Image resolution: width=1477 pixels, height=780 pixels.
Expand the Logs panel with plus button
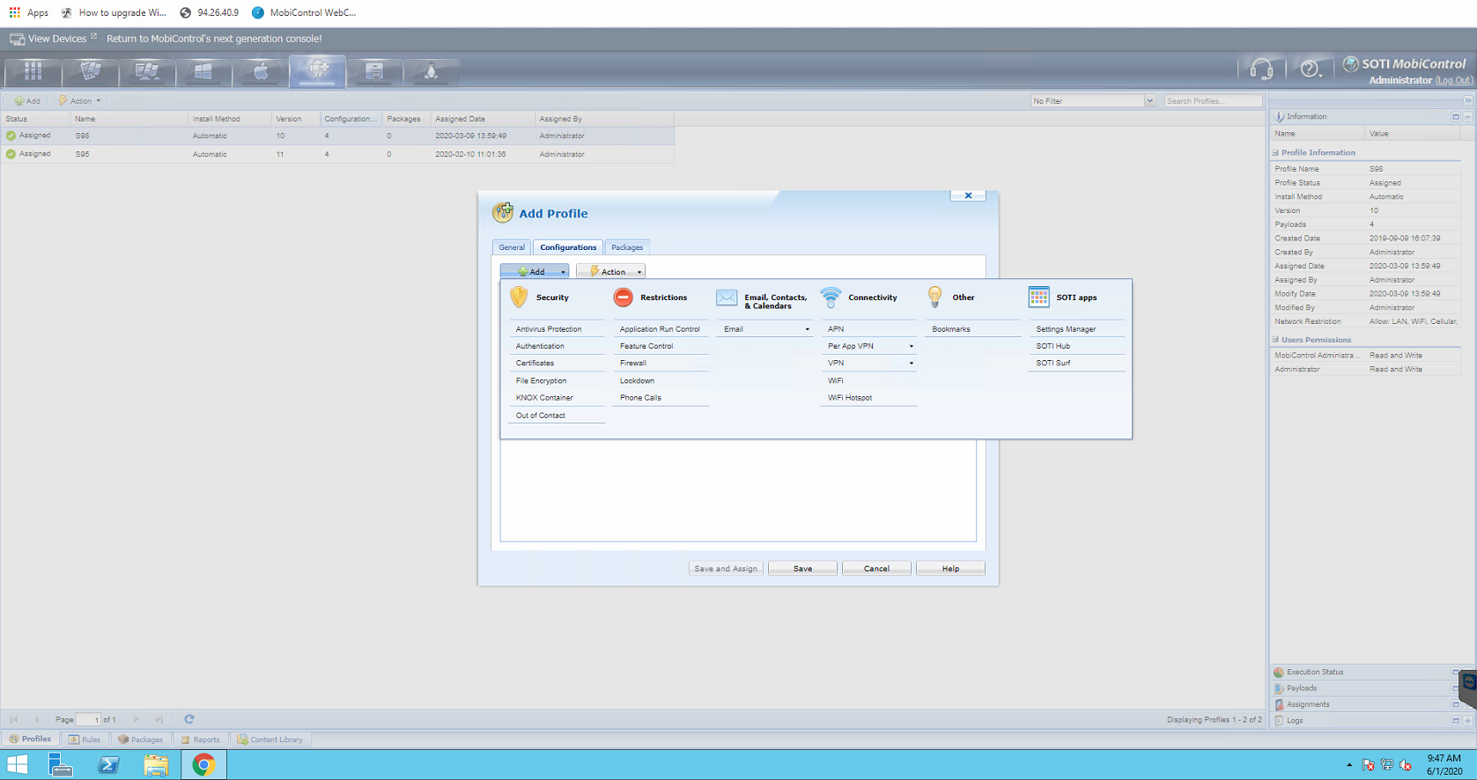click(1467, 720)
